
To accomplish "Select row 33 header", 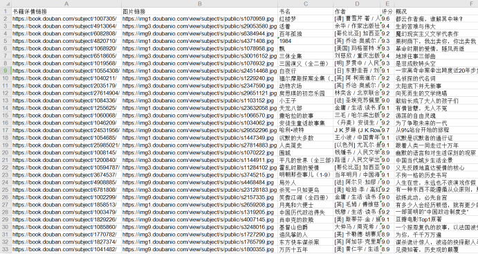I will [6, 249].
